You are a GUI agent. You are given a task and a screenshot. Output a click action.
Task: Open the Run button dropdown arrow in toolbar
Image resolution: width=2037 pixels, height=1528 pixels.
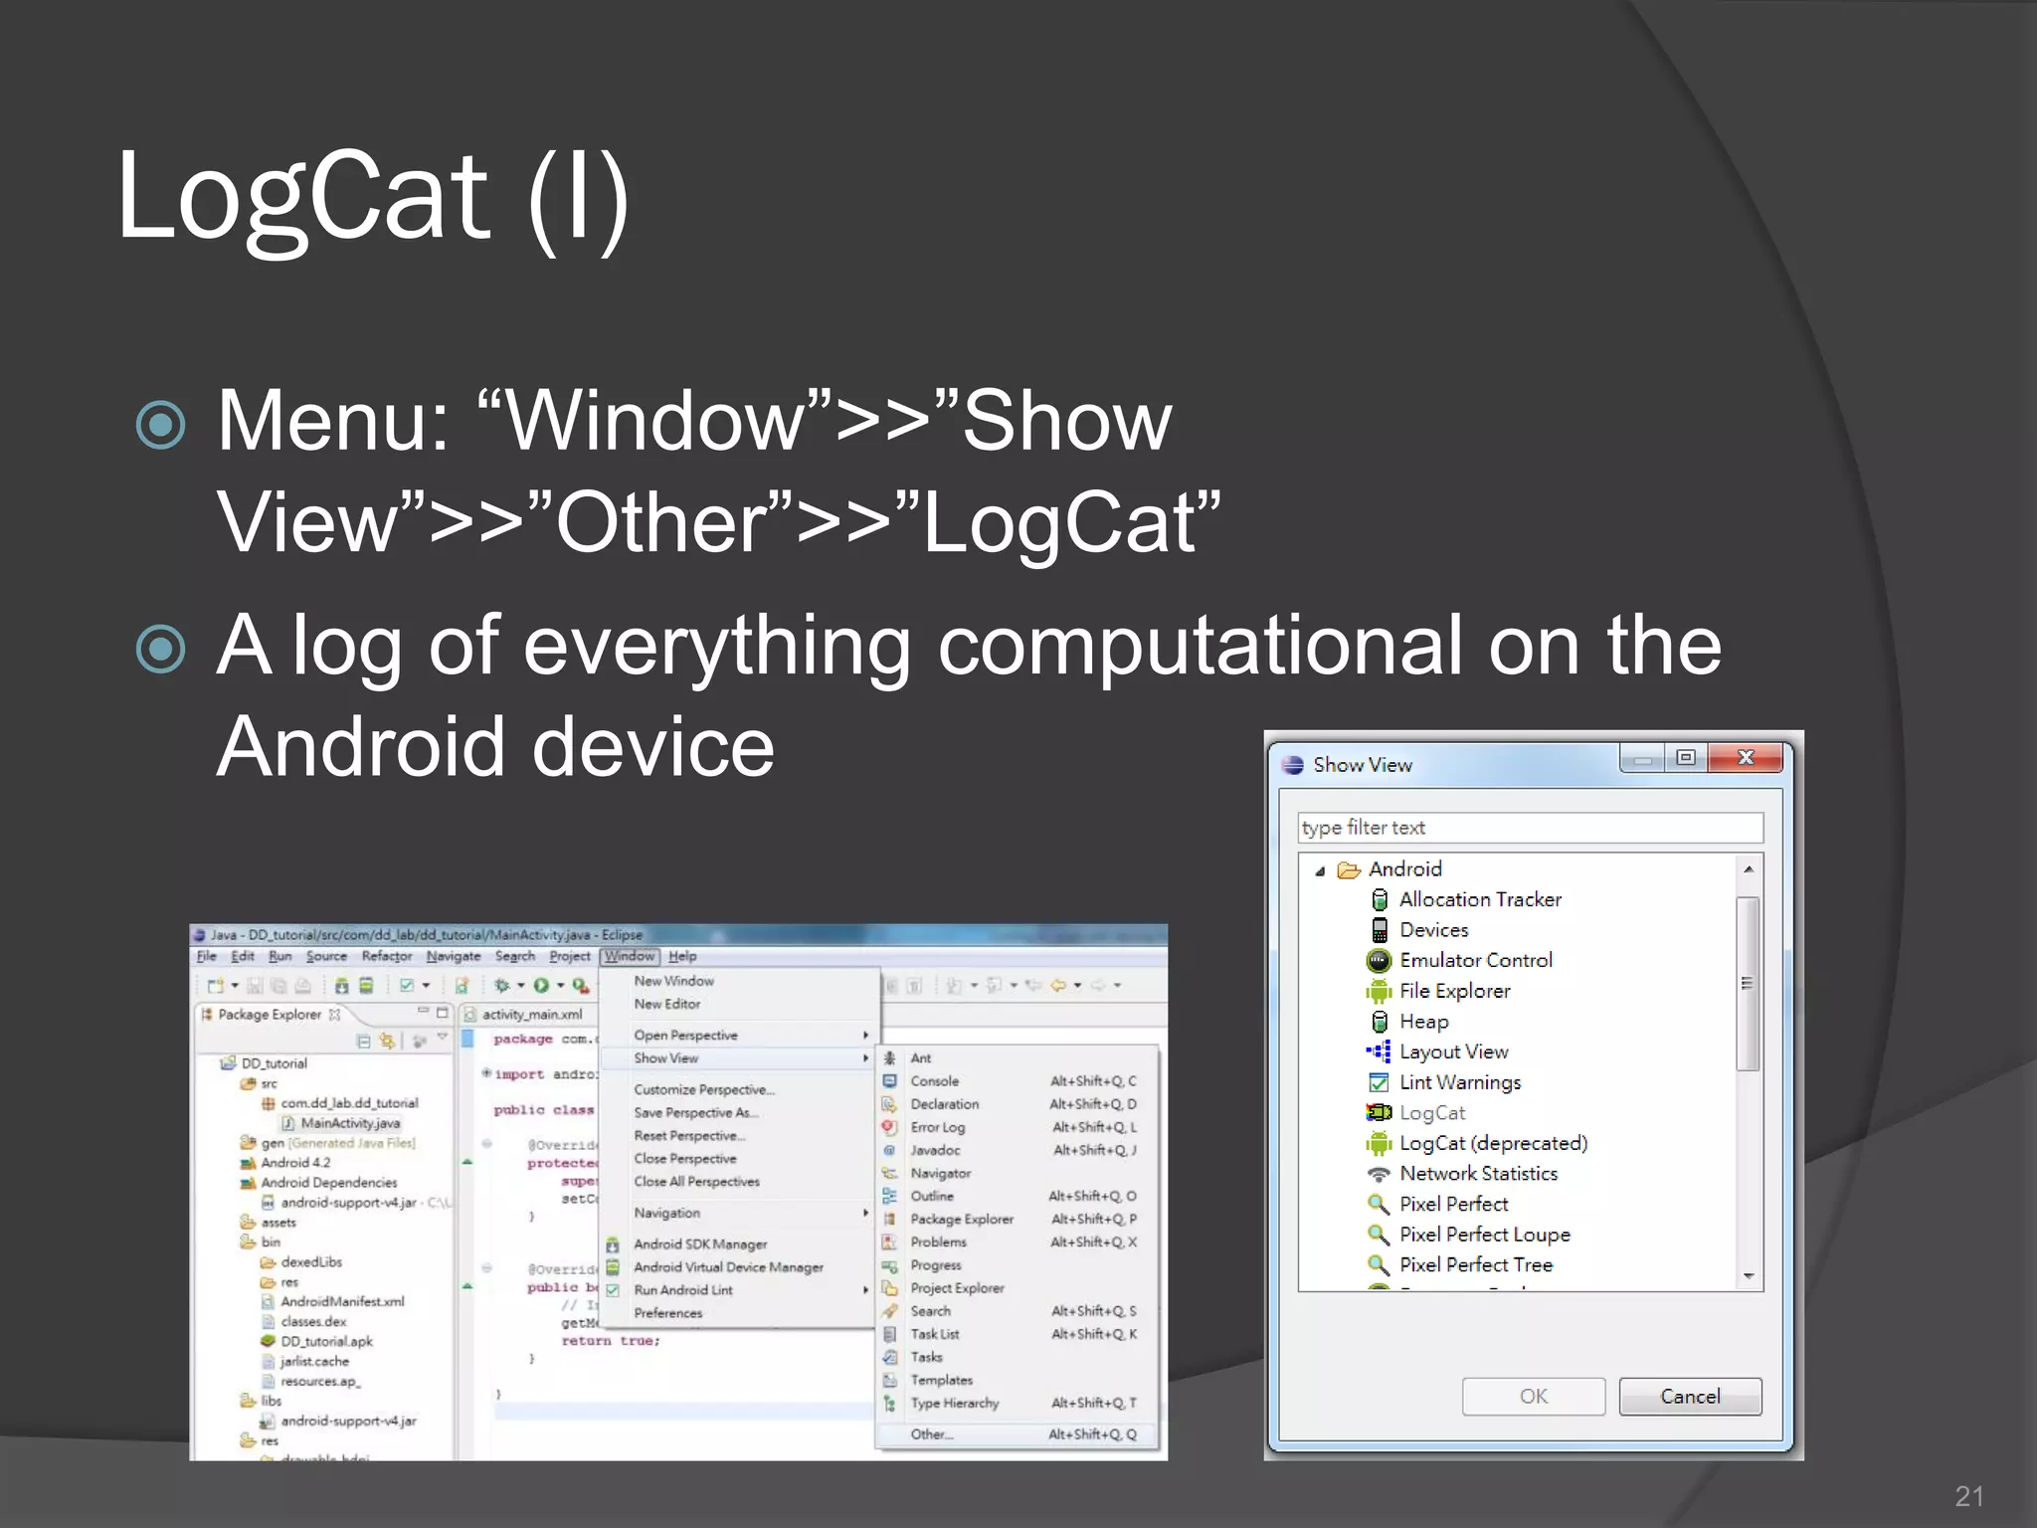tap(560, 986)
